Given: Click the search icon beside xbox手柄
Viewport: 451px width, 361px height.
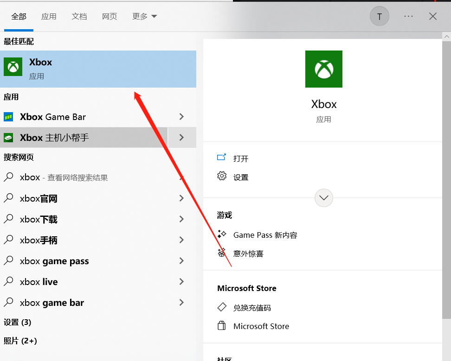Looking at the screenshot, I should pyautogui.click(x=8, y=240).
